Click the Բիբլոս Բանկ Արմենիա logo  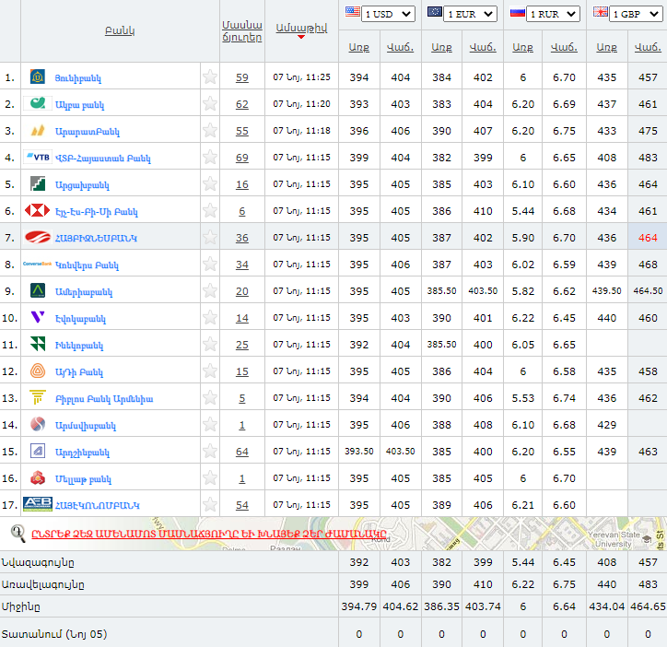(x=38, y=397)
